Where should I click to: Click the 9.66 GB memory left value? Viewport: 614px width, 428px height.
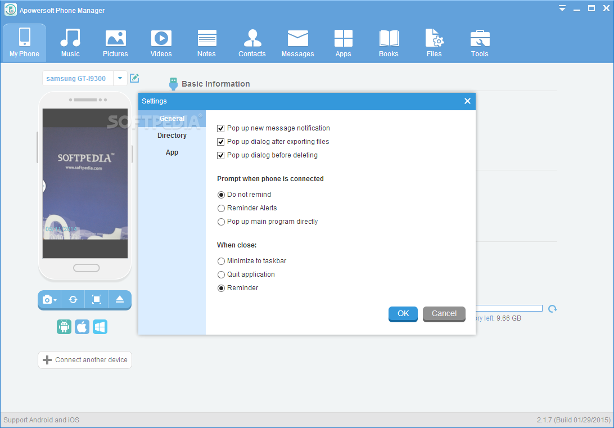pos(509,318)
